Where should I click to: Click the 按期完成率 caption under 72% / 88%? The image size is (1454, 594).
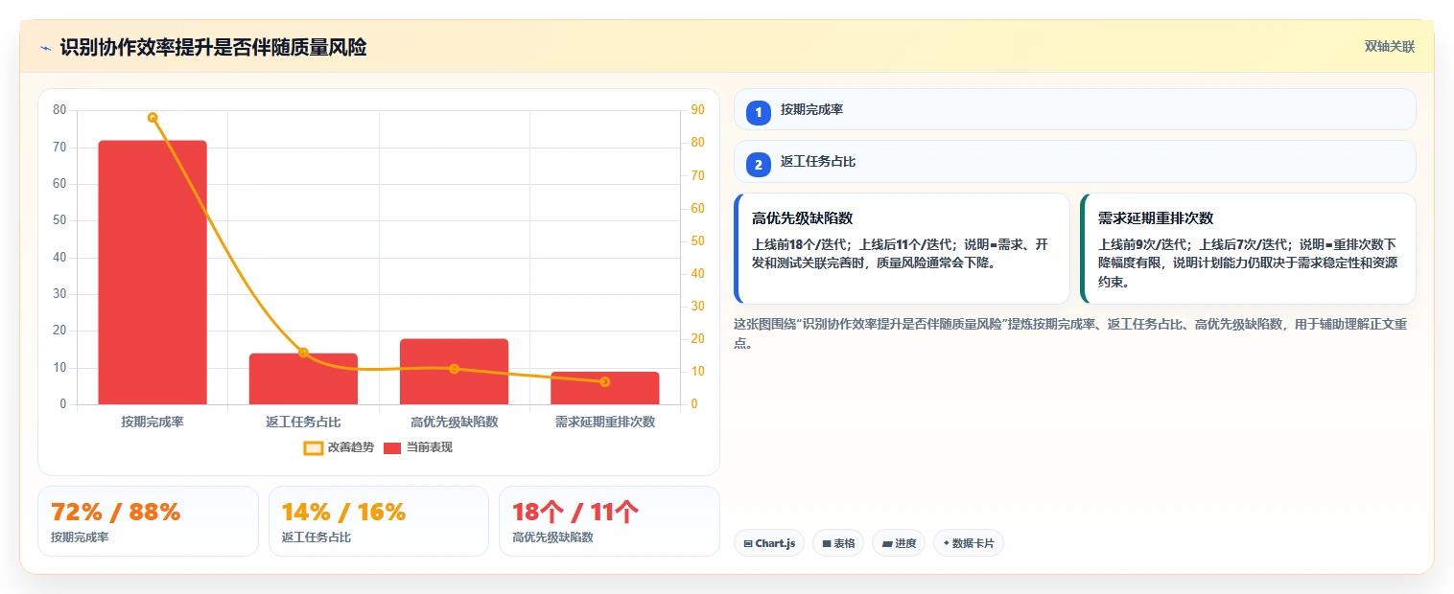click(80, 537)
